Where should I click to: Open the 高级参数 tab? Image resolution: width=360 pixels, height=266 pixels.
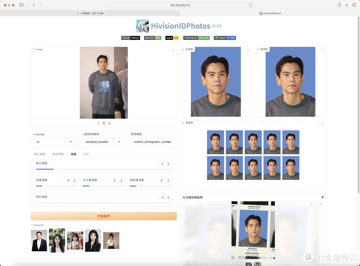point(58,154)
